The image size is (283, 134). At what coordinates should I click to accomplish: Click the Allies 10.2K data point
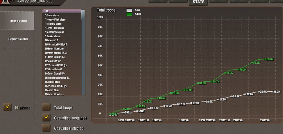137,106
